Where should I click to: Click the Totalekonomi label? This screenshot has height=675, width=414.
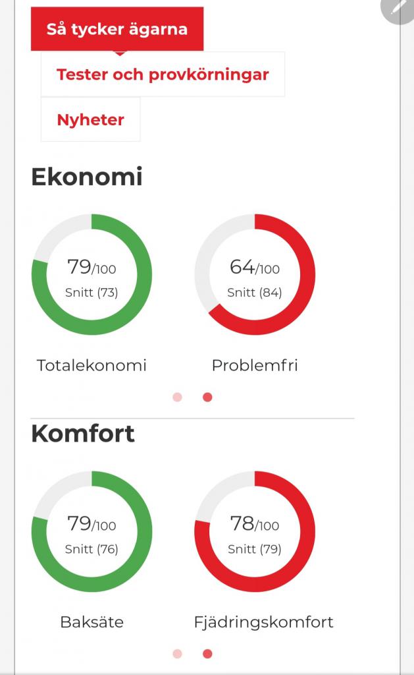click(91, 365)
